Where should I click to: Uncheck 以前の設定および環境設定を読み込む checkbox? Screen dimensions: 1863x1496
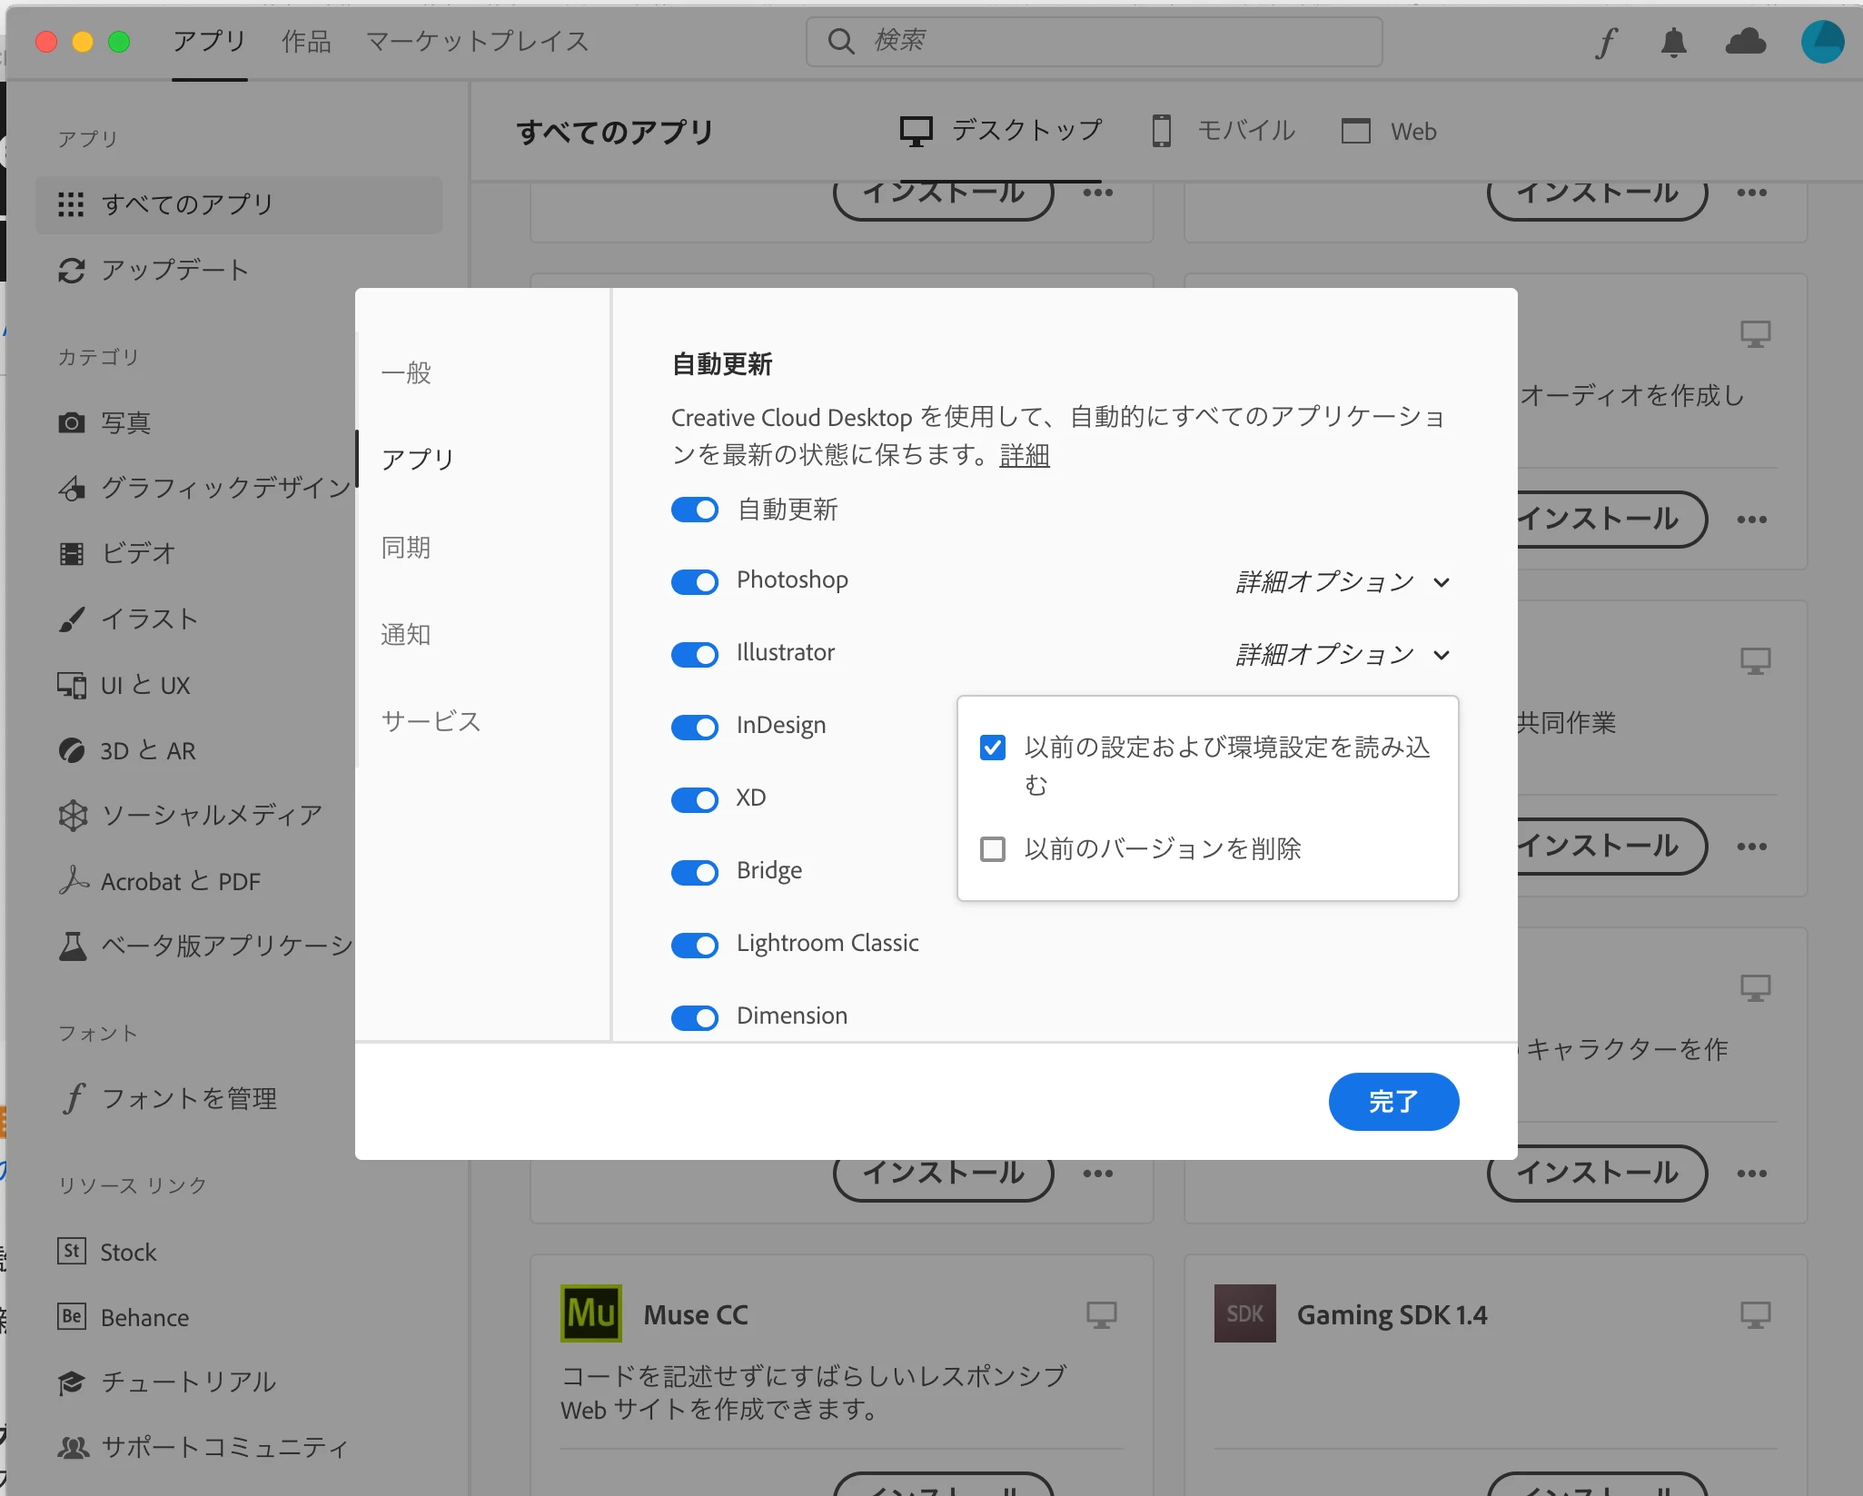[993, 748]
